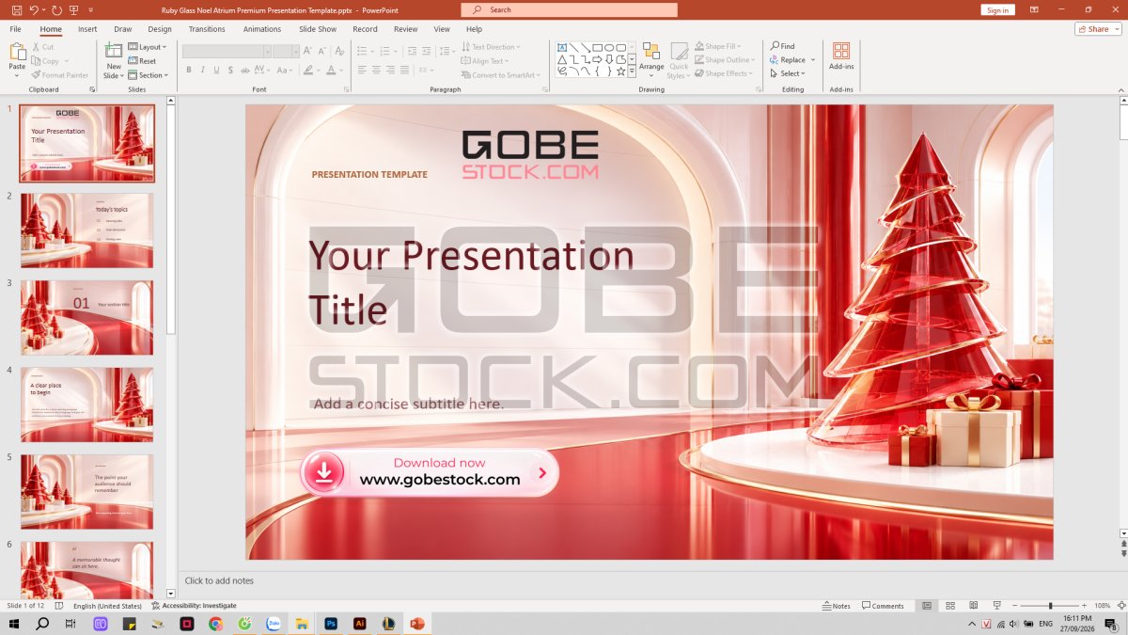Switch to the Insert tab
The height and width of the screenshot is (635, 1128).
(x=87, y=29)
